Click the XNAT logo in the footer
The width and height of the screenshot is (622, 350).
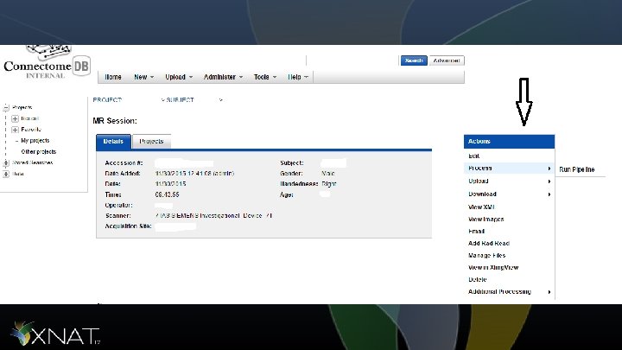point(55,334)
